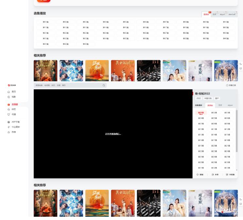Click the title 镜·双城2022
Screen dimensions: 243x220
point(202,94)
